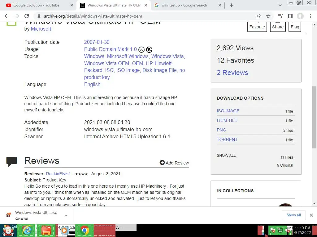Close the winntsetup Google Search tab
Image resolution: width=317 pixels, height=237 pixels.
coord(220,6)
